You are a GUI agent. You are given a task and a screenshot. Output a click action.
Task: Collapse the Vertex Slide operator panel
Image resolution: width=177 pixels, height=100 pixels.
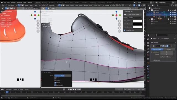point(43,72)
